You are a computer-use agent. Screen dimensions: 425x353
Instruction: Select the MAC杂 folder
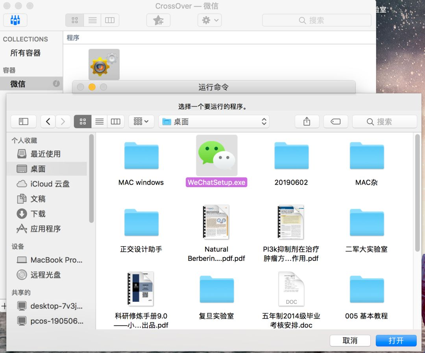367,156
